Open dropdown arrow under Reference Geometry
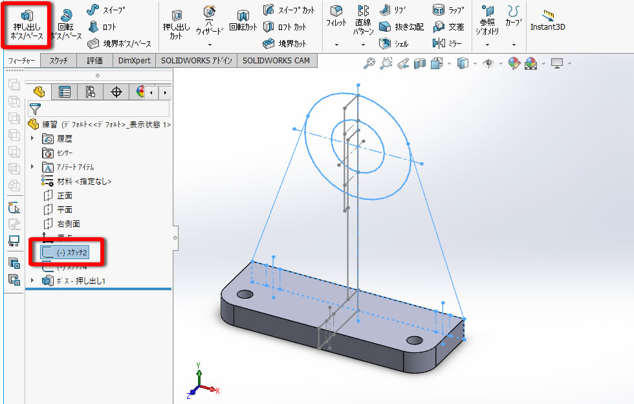The height and width of the screenshot is (404, 634). pos(487,45)
